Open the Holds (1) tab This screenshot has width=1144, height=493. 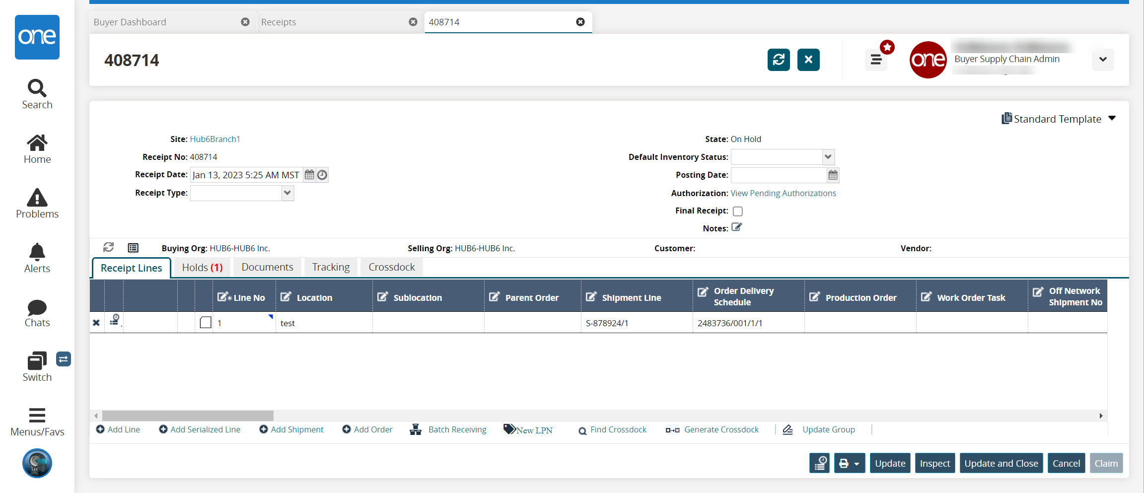(202, 268)
